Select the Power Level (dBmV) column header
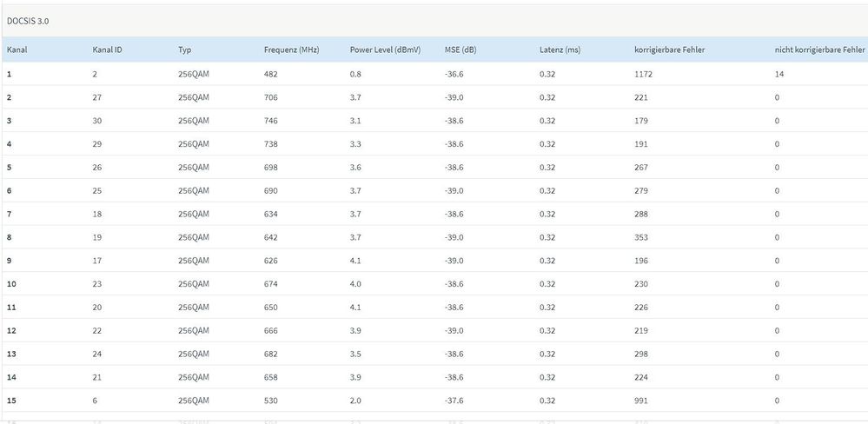The width and height of the screenshot is (868, 424). pos(385,50)
